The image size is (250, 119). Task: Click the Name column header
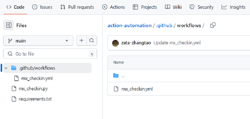coord(118,62)
